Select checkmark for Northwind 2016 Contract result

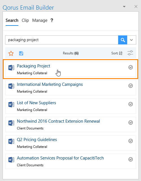[131, 123]
